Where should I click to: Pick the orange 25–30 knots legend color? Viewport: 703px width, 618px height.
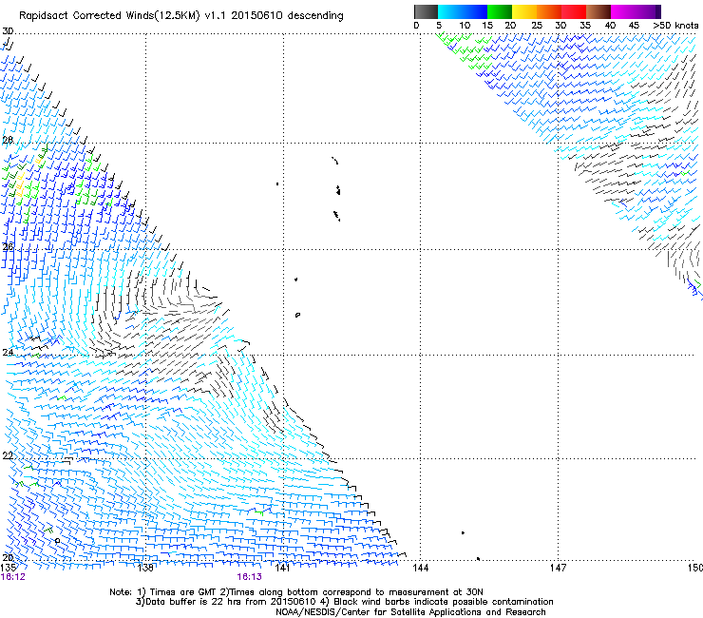pos(549,11)
